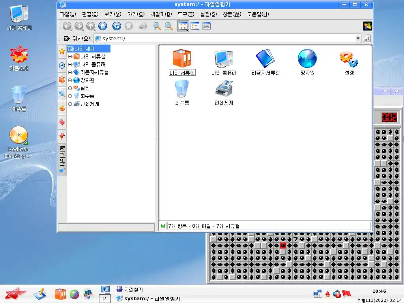Expand the 망자원 tree node
This screenshot has height=303, width=404.
tap(70, 80)
